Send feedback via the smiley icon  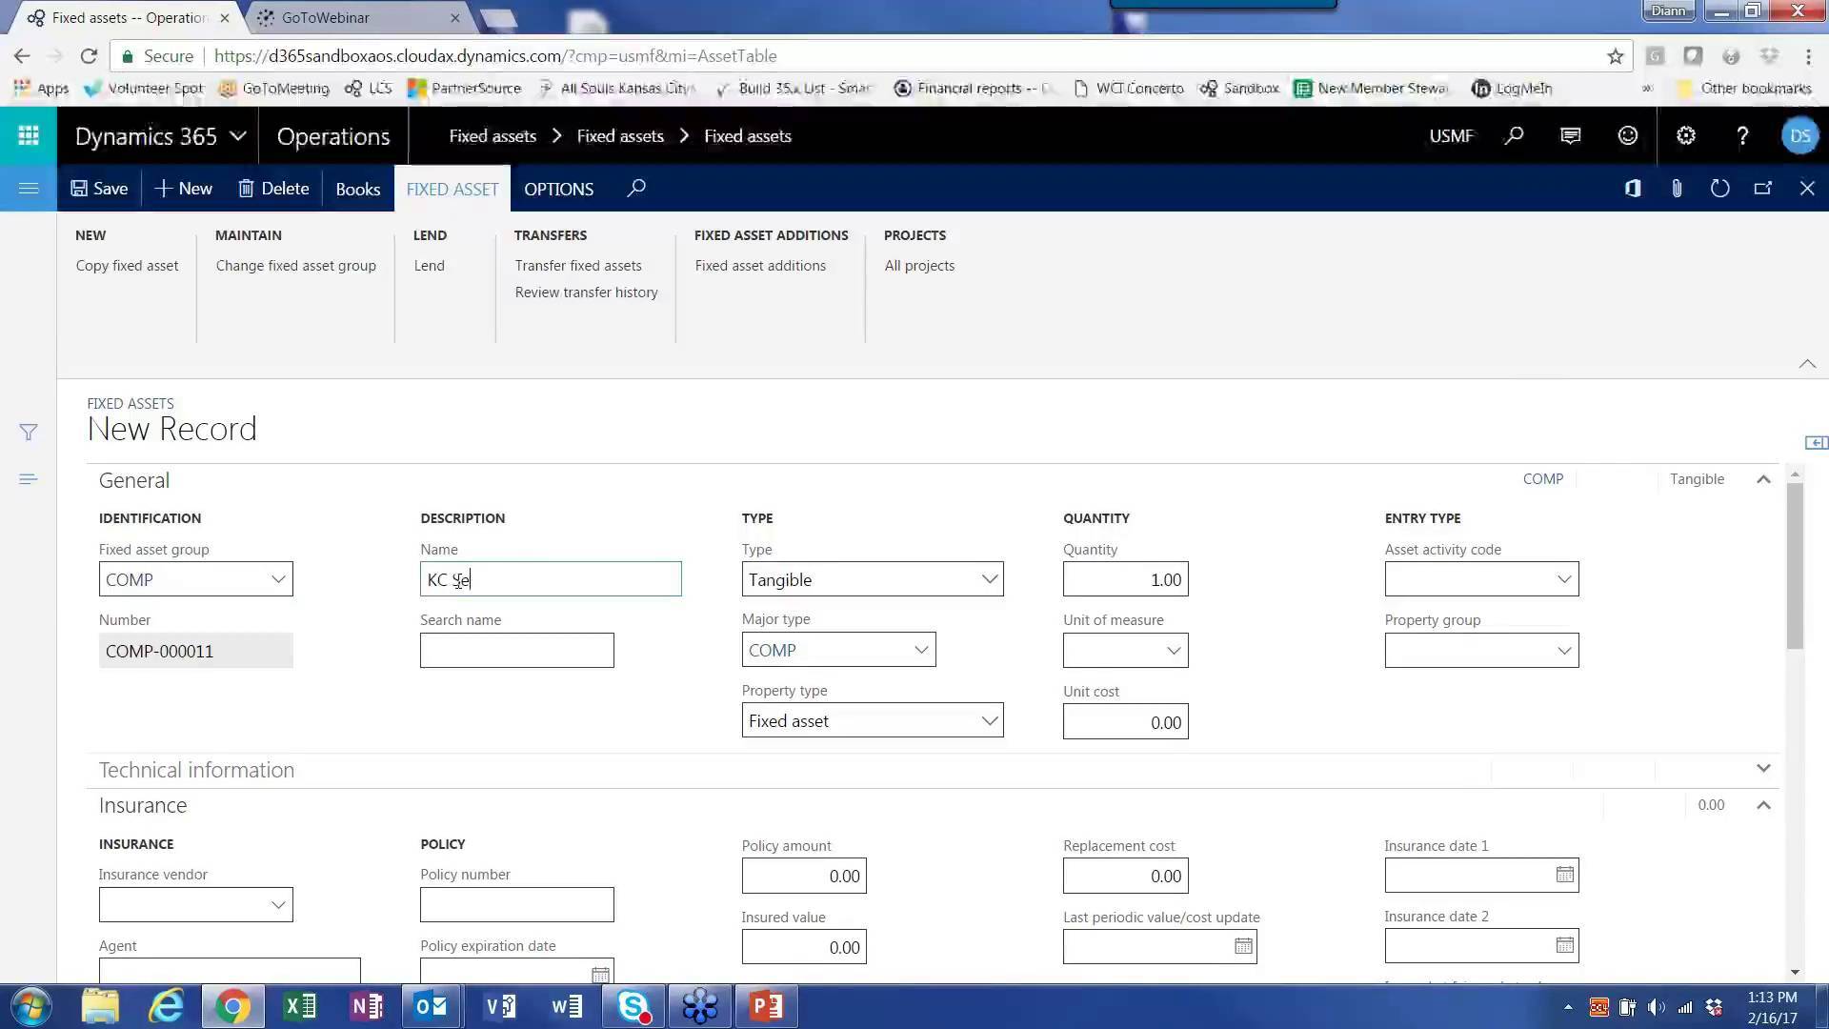click(x=1626, y=135)
